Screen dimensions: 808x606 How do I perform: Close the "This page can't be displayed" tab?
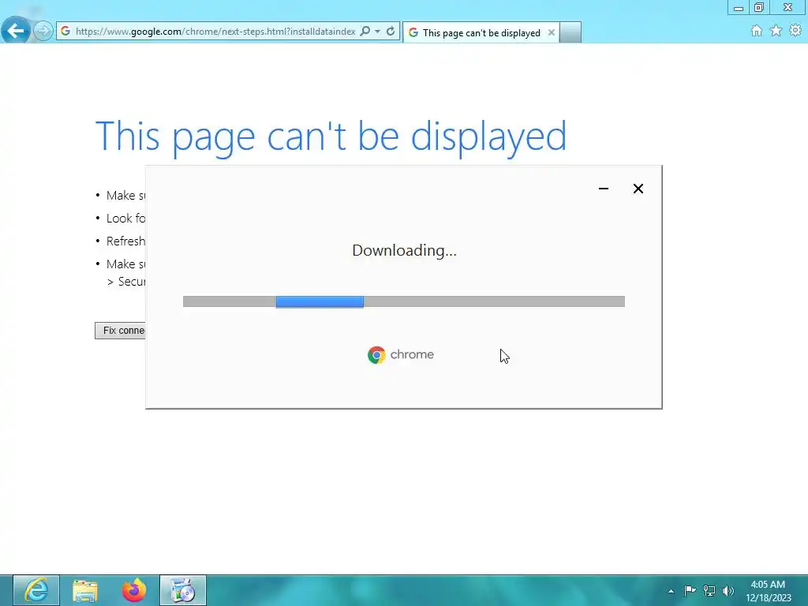tap(551, 32)
